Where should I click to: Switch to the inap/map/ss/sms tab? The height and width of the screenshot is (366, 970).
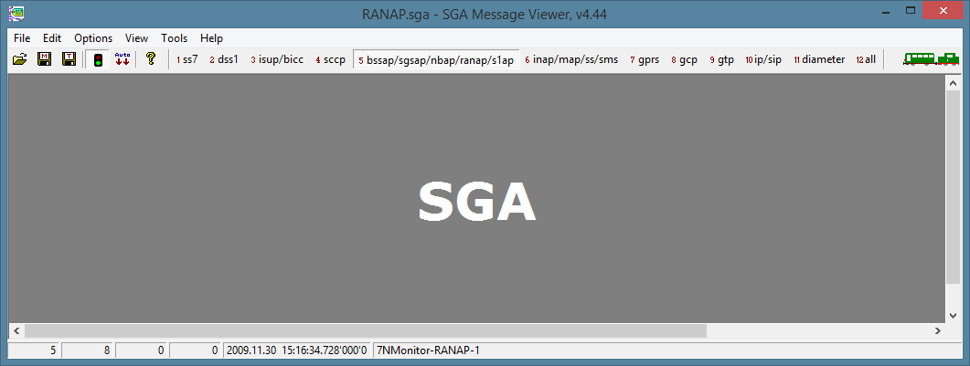(x=571, y=60)
